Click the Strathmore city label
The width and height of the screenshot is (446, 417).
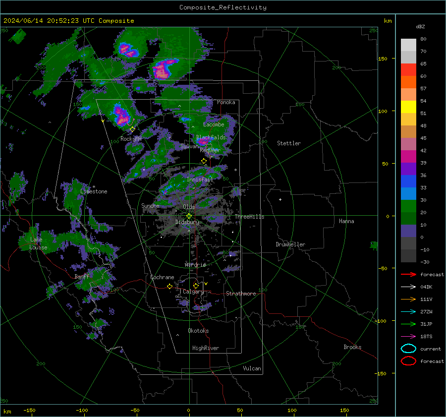(x=241, y=294)
